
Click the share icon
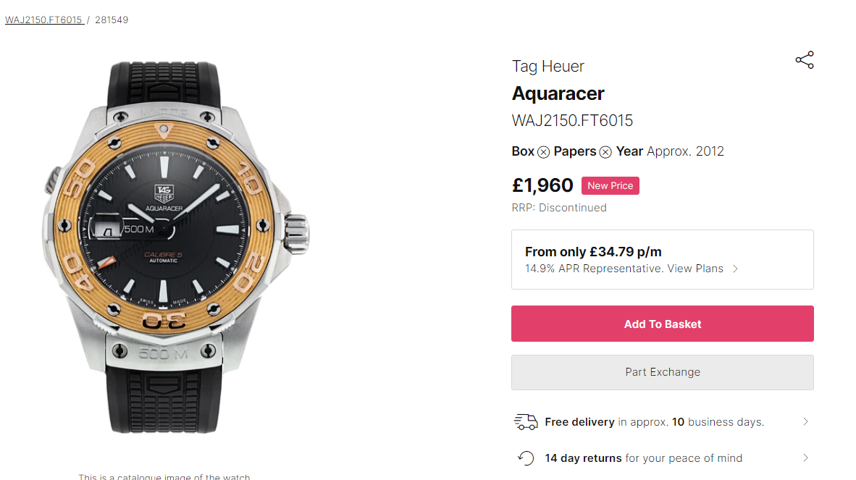(805, 60)
